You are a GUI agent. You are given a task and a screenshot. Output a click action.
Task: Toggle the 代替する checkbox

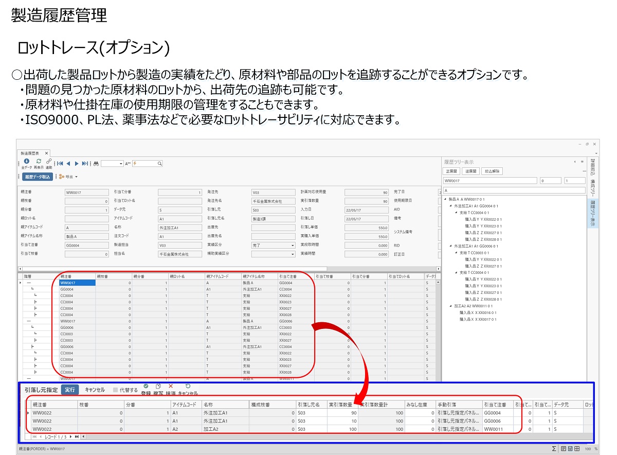[116, 390]
